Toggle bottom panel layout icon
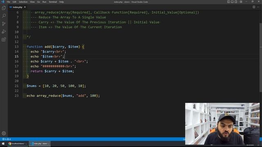Viewport: 262px width, 147px height. click(232, 2)
